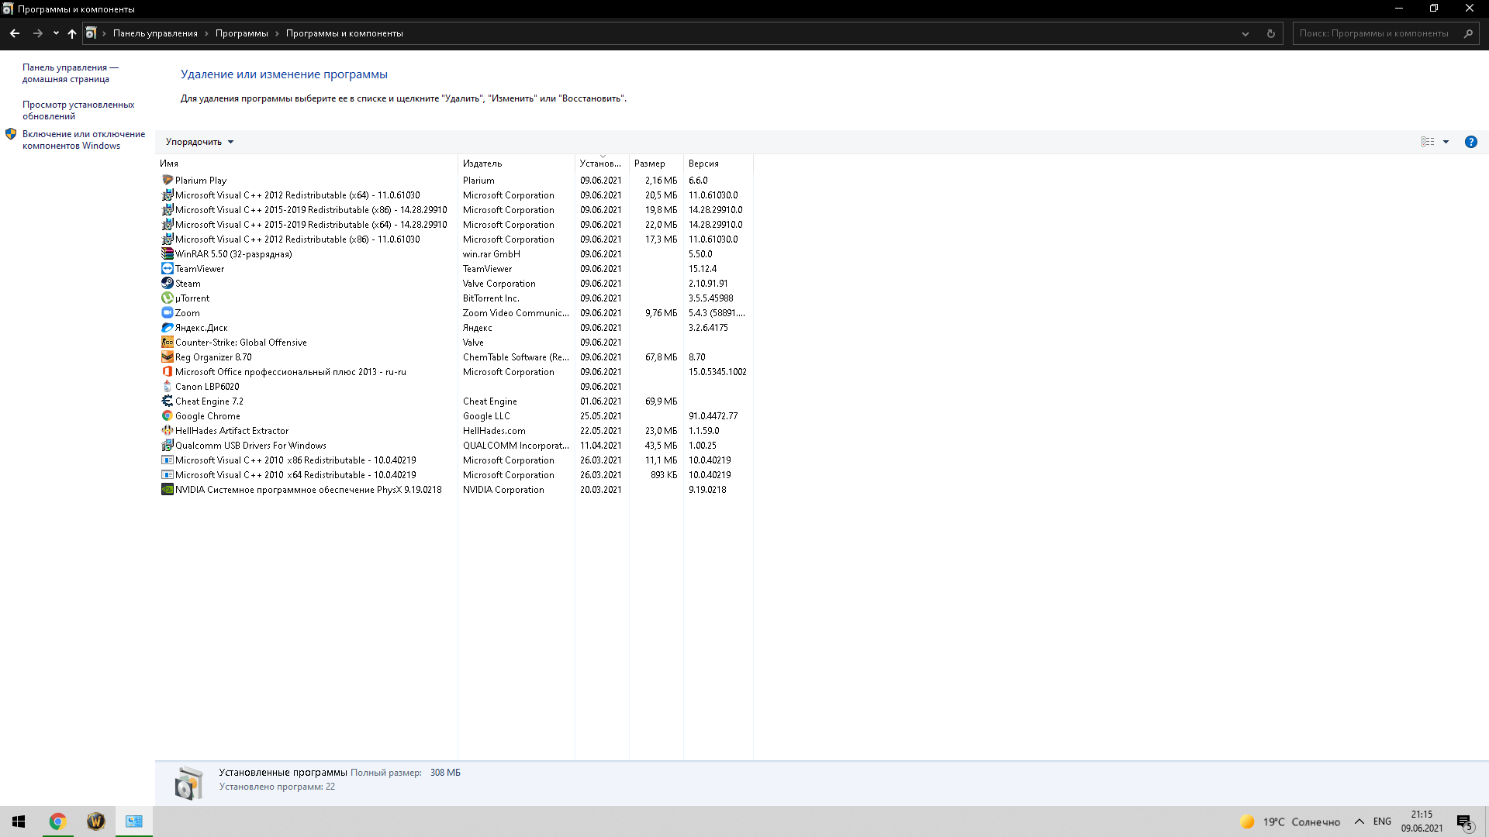Sort by Имя column header

306,164
